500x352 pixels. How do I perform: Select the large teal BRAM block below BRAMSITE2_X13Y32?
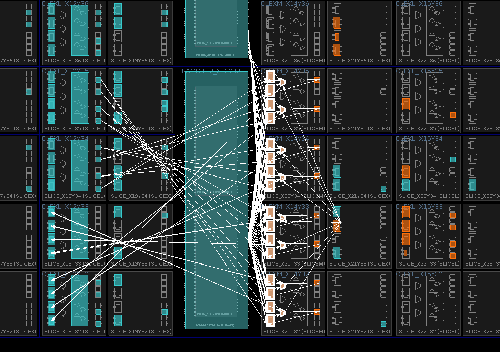pos(217,201)
